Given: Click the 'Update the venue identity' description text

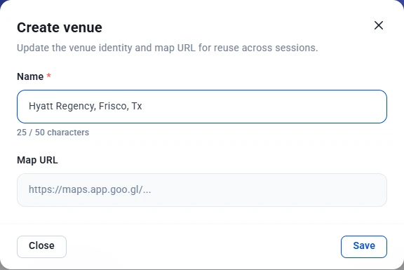Looking at the screenshot, I should (x=168, y=48).
